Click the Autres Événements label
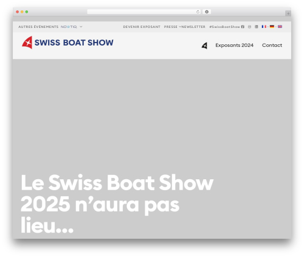 pyautogui.click(x=38, y=27)
